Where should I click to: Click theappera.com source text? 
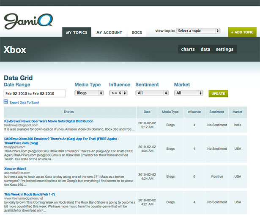tap(15, 147)
